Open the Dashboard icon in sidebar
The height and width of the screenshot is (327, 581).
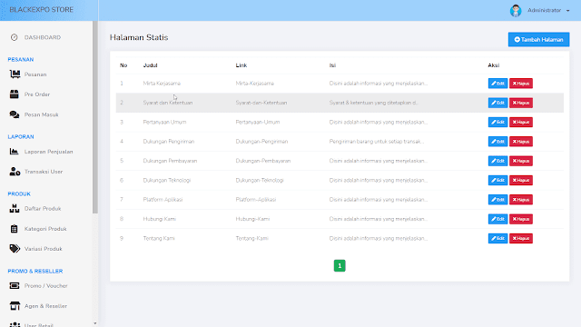15,37
